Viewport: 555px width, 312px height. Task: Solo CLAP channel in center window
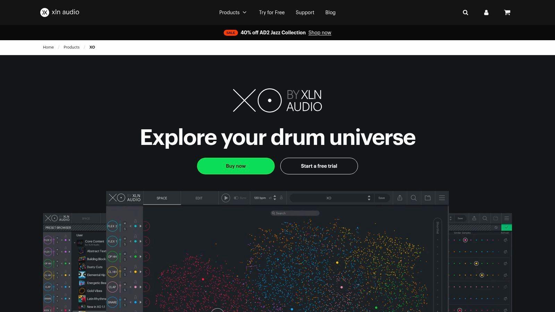coord(125,290)
